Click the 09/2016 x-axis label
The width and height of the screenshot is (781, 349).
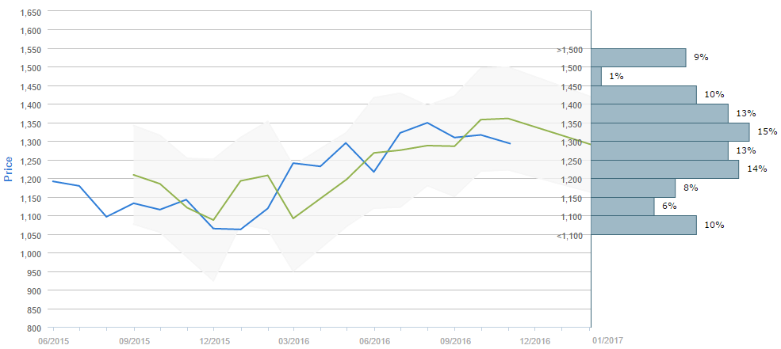point(454,341)
